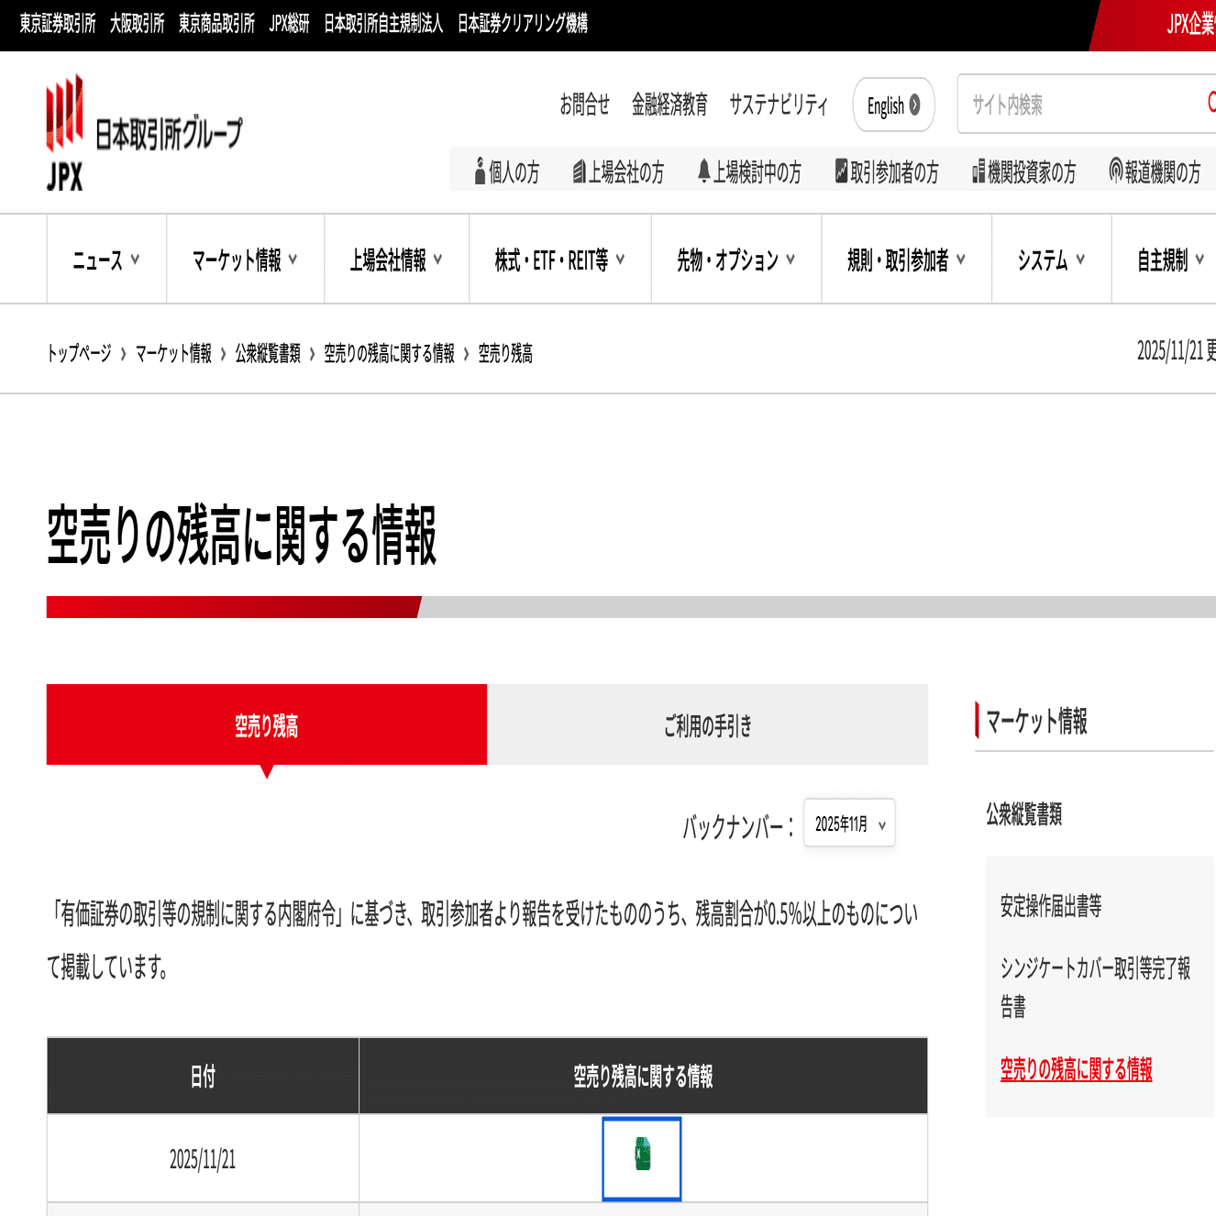Click the English button's circular arrow icon
The width and height of the screenshot is (1216, 1216).
[x=915, y=105]
